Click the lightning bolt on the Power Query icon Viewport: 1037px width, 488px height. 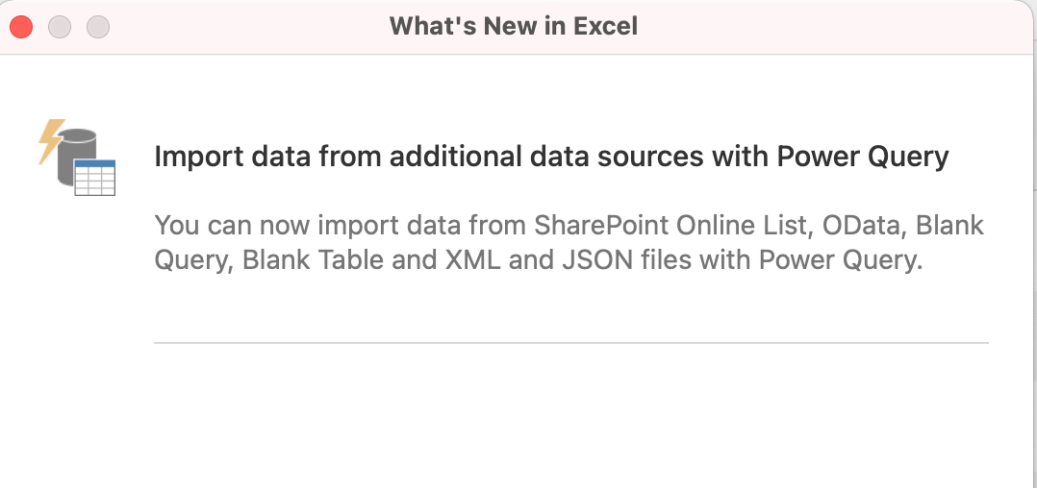click(x=51, y=140)
